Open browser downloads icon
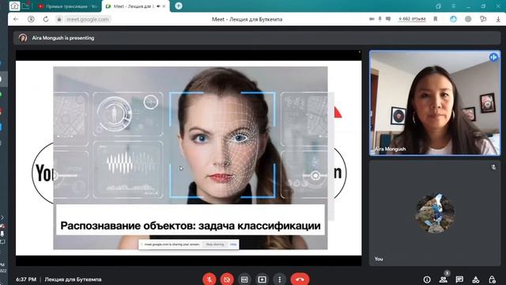The image size is (506, 285). [x=498, y=19]
